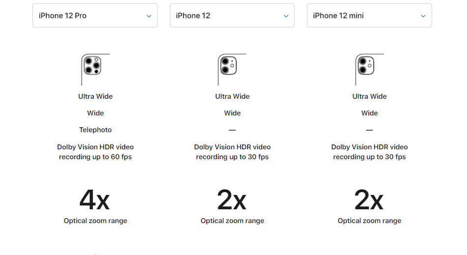Click the Dolby Vision 60 fps text

point(95,152)
